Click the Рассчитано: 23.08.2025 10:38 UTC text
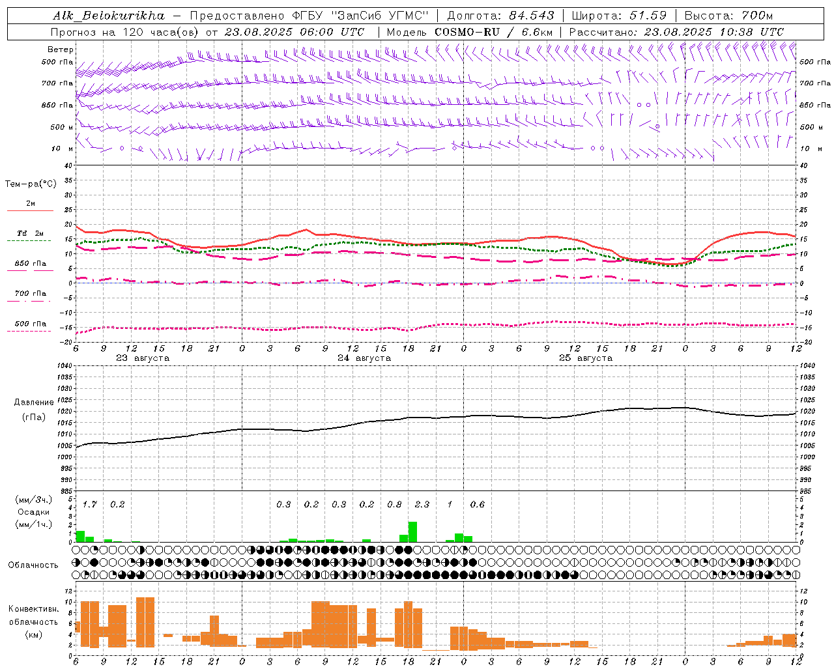Viewport: 834px width, 667px height. (676, 32)
